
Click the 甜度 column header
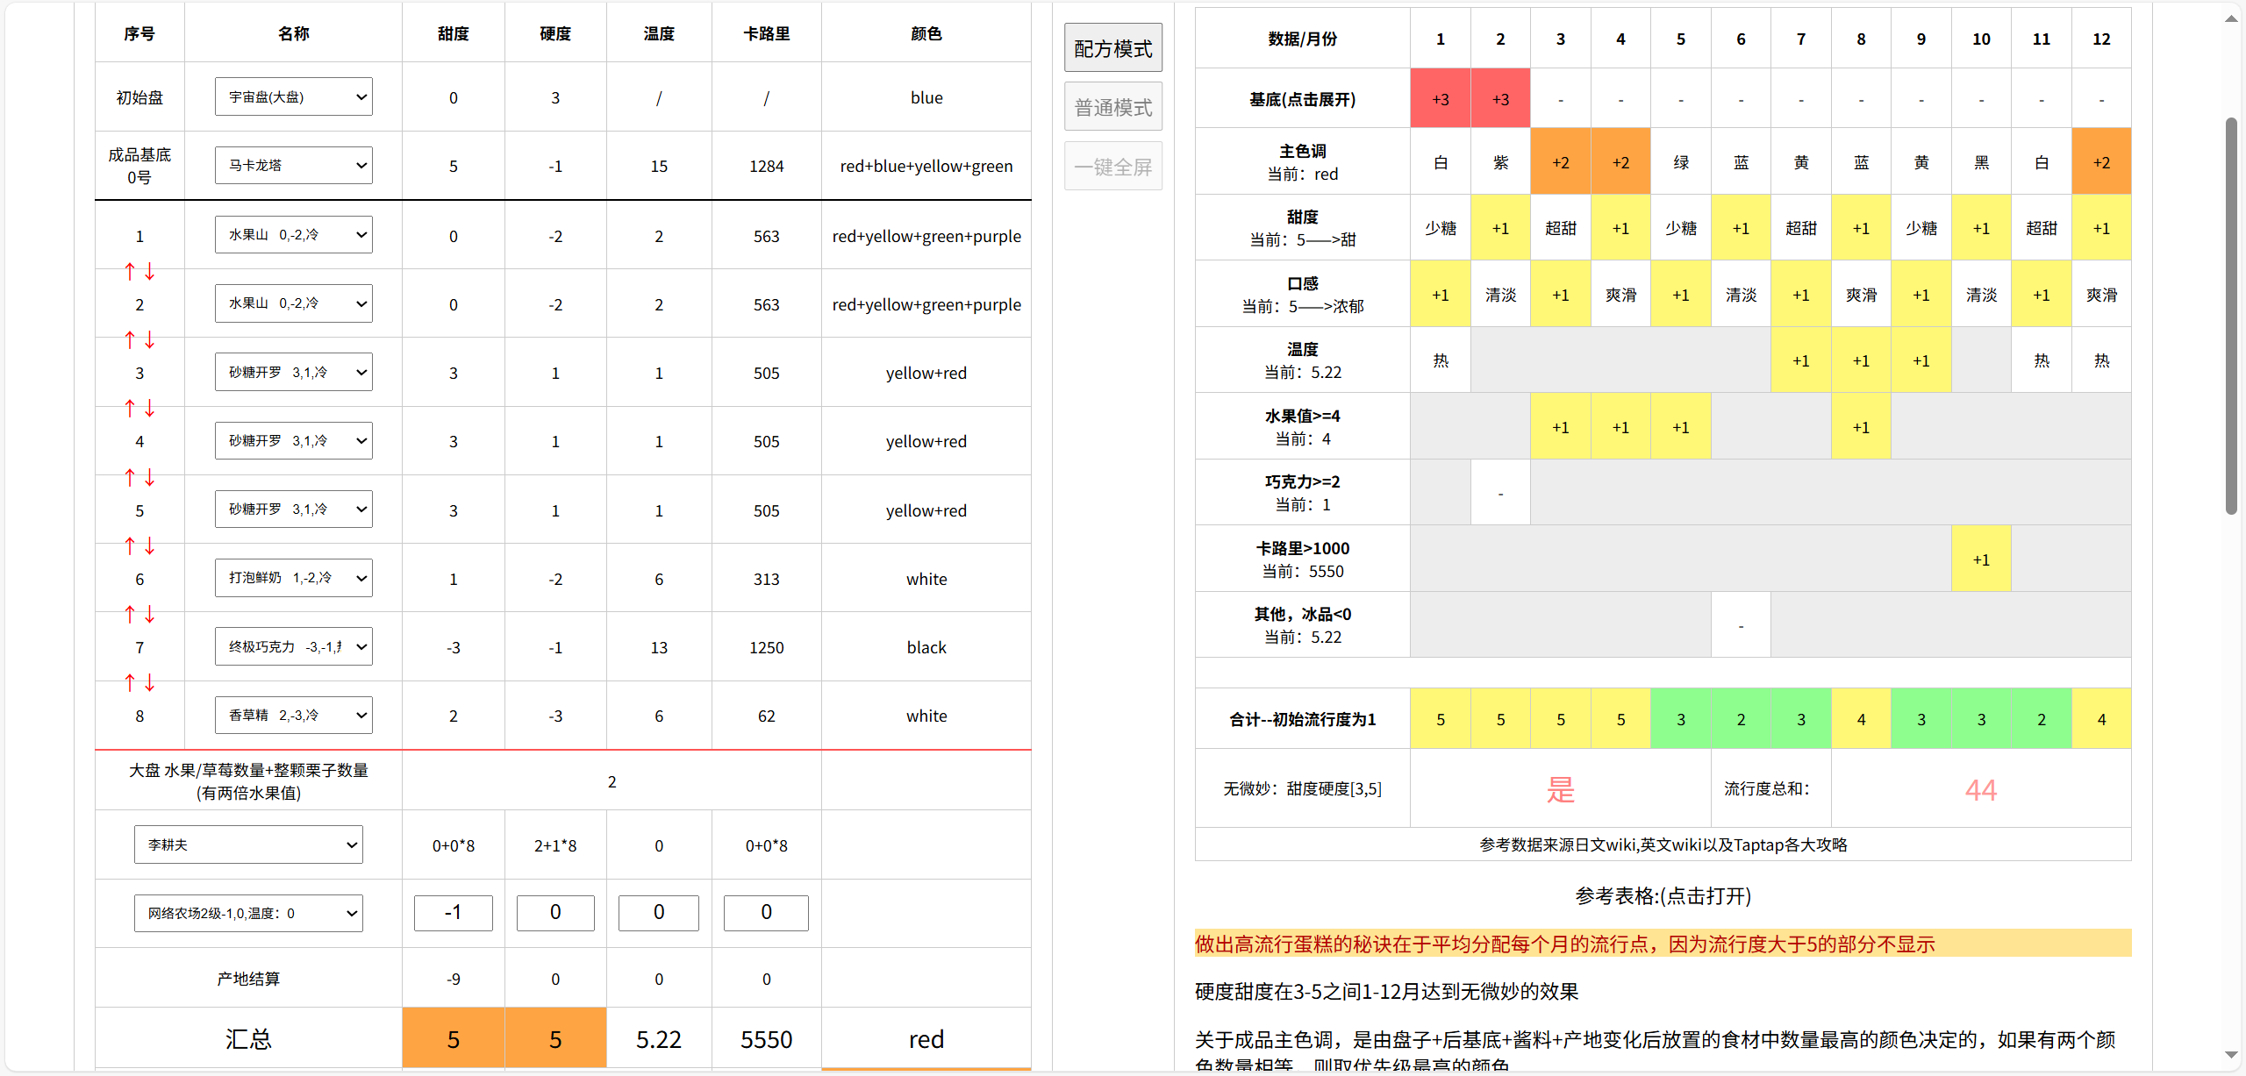(x=454, y=33)
